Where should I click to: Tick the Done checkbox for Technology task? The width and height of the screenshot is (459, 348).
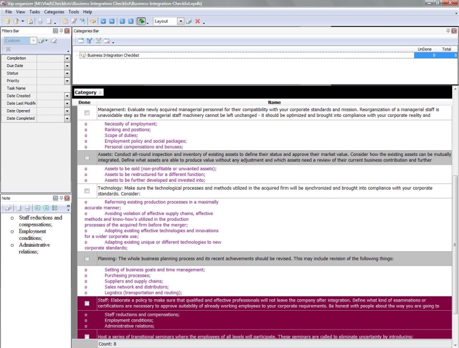tap(87, 190)
